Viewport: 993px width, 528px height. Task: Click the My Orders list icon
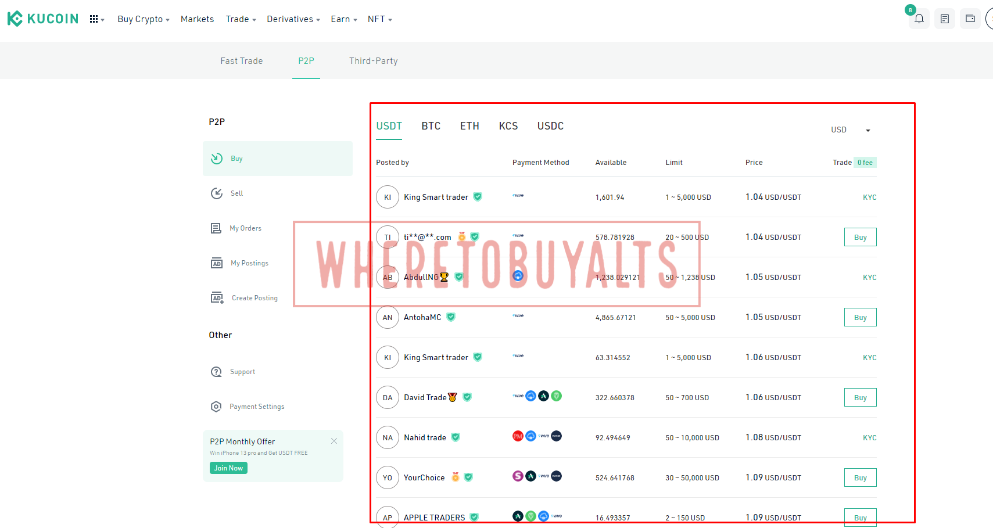[216, 228]
